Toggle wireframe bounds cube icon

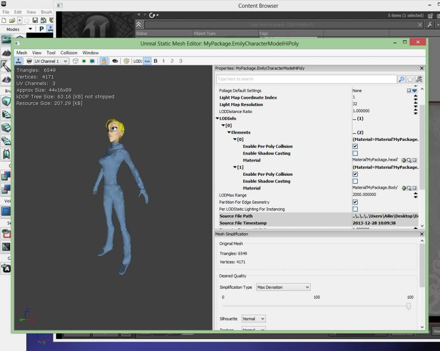point(75,61)
